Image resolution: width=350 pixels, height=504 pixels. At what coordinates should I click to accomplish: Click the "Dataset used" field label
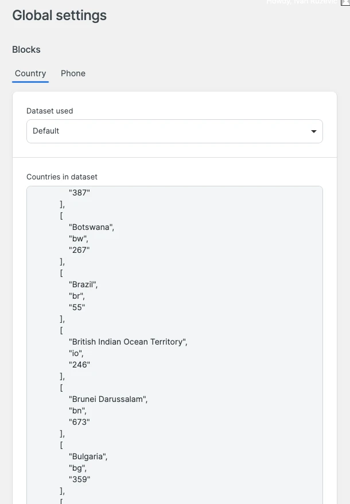[50, 111]
